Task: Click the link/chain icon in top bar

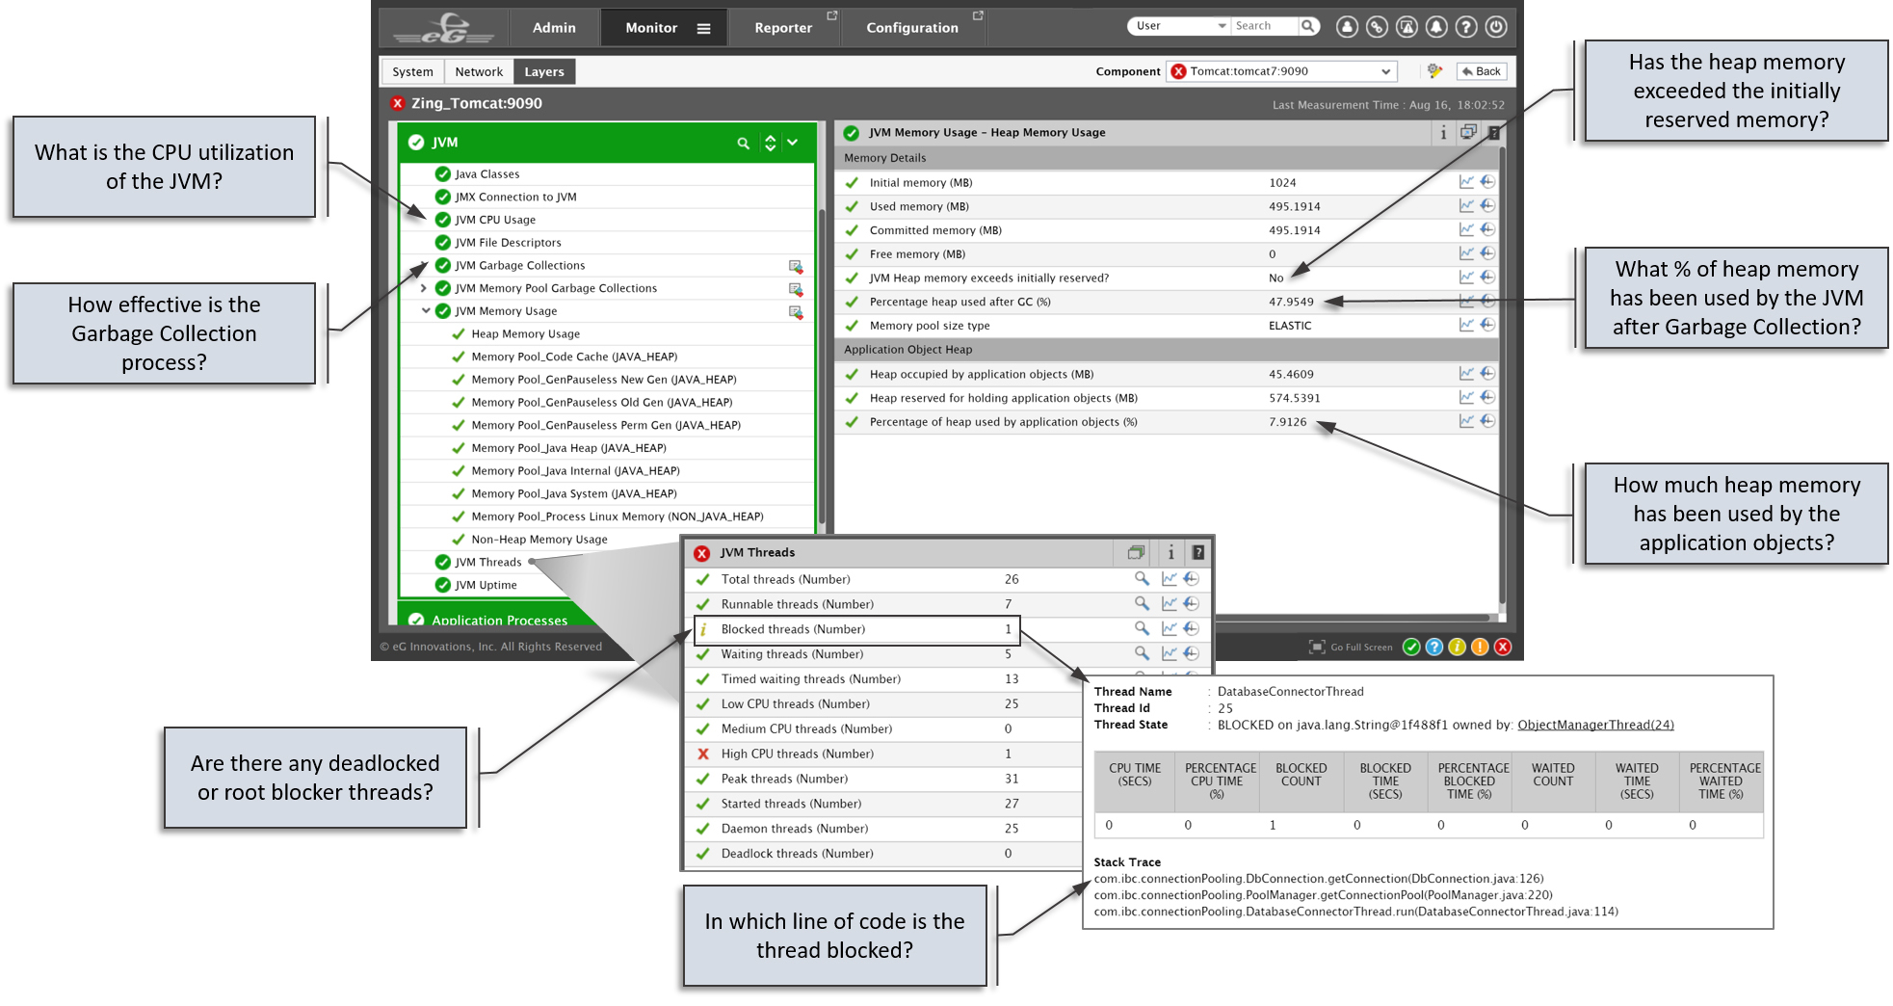Action: 1377,27
